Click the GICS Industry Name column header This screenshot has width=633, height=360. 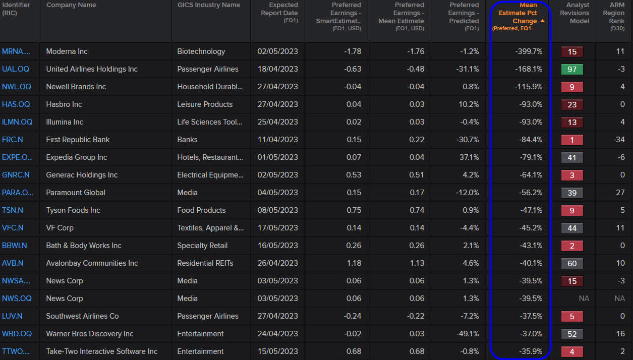(210, 5)
